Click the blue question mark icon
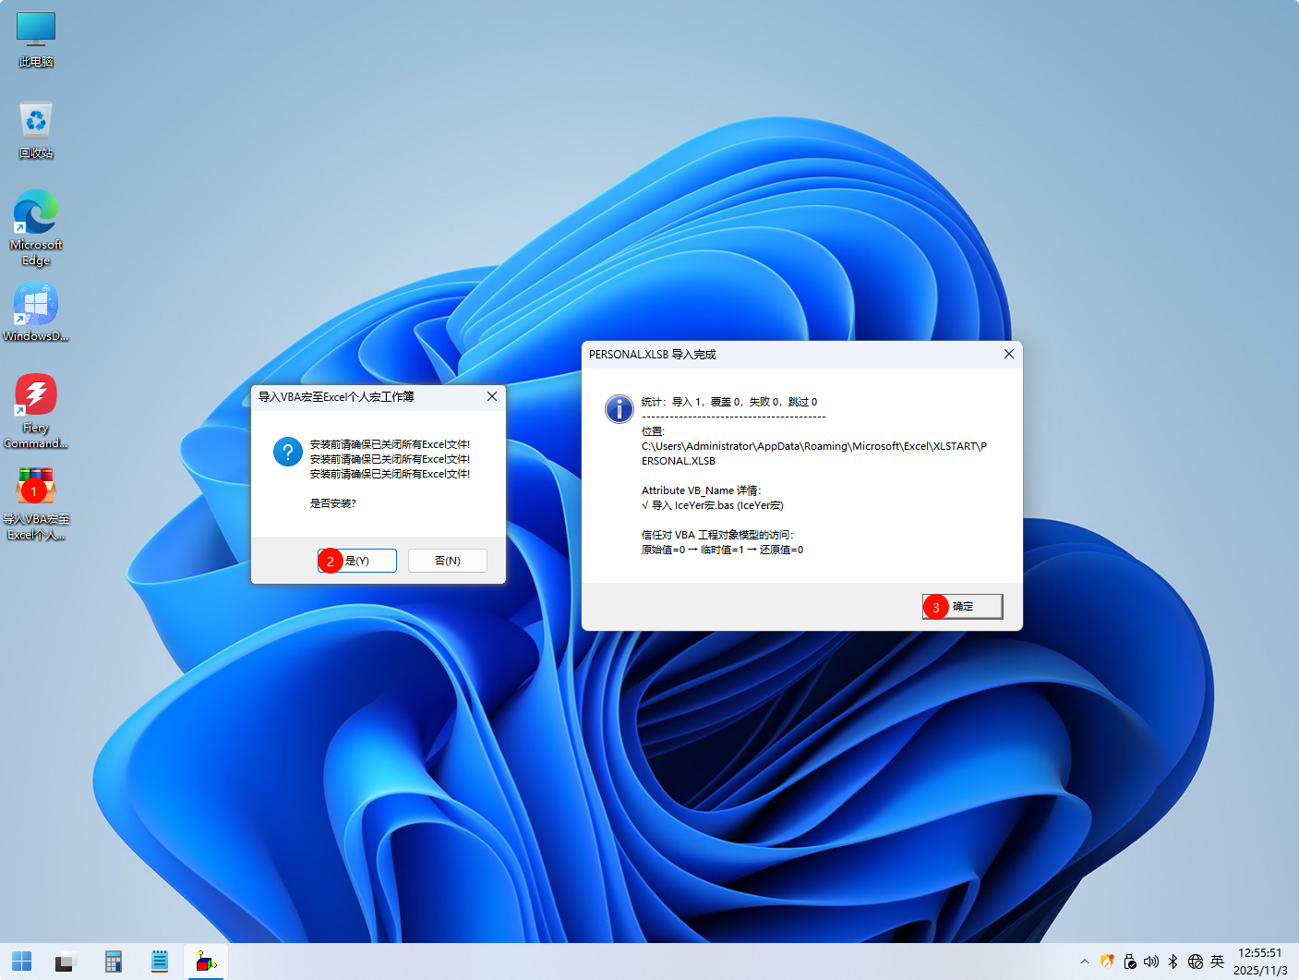The width and height of the screenshot is (1299, 980). (x=288, y=452)
